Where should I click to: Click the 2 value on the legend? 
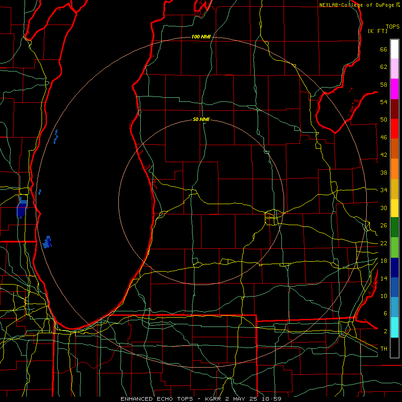click(x=385, y=331)
